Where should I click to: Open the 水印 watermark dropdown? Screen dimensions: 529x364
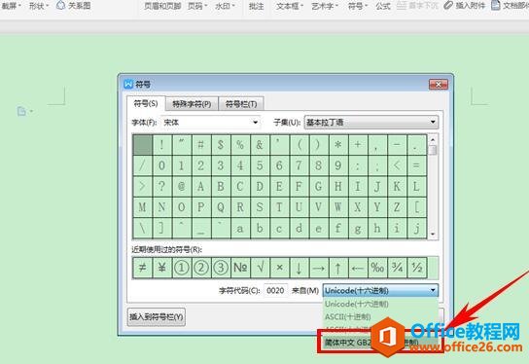click(x=225, y=6)
